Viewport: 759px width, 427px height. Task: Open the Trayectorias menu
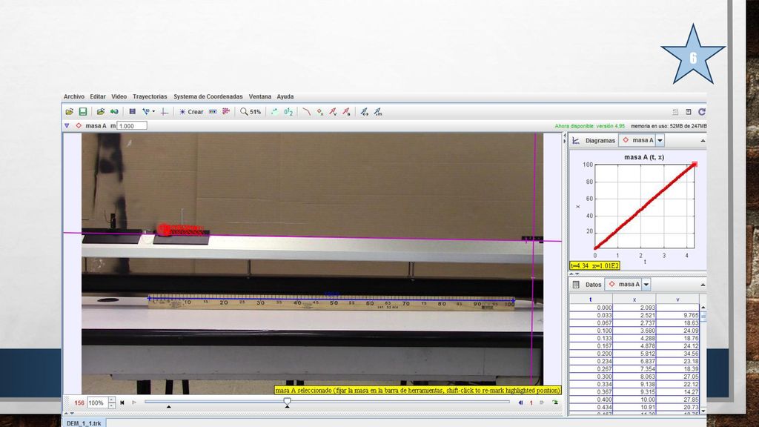[x=150, y=97]
